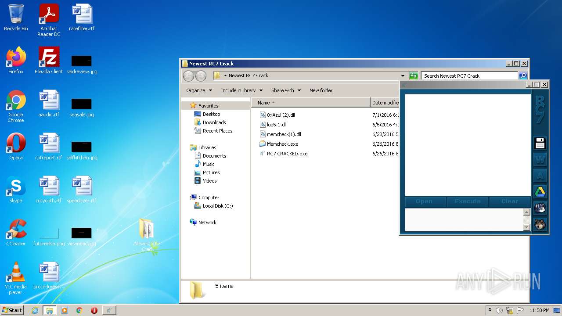Select the Acrobat Reader DC desktop icon

click(x=49, y=20)
